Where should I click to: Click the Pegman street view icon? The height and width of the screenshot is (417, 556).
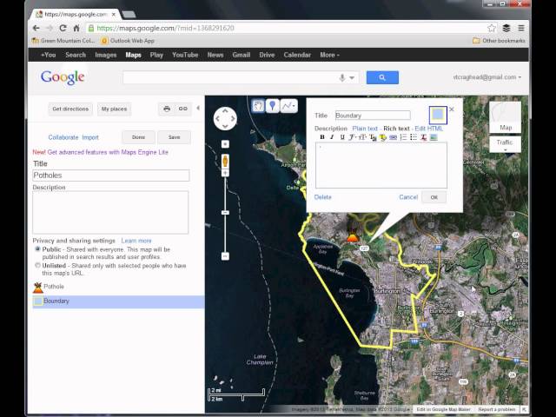[x=225, y=162]
